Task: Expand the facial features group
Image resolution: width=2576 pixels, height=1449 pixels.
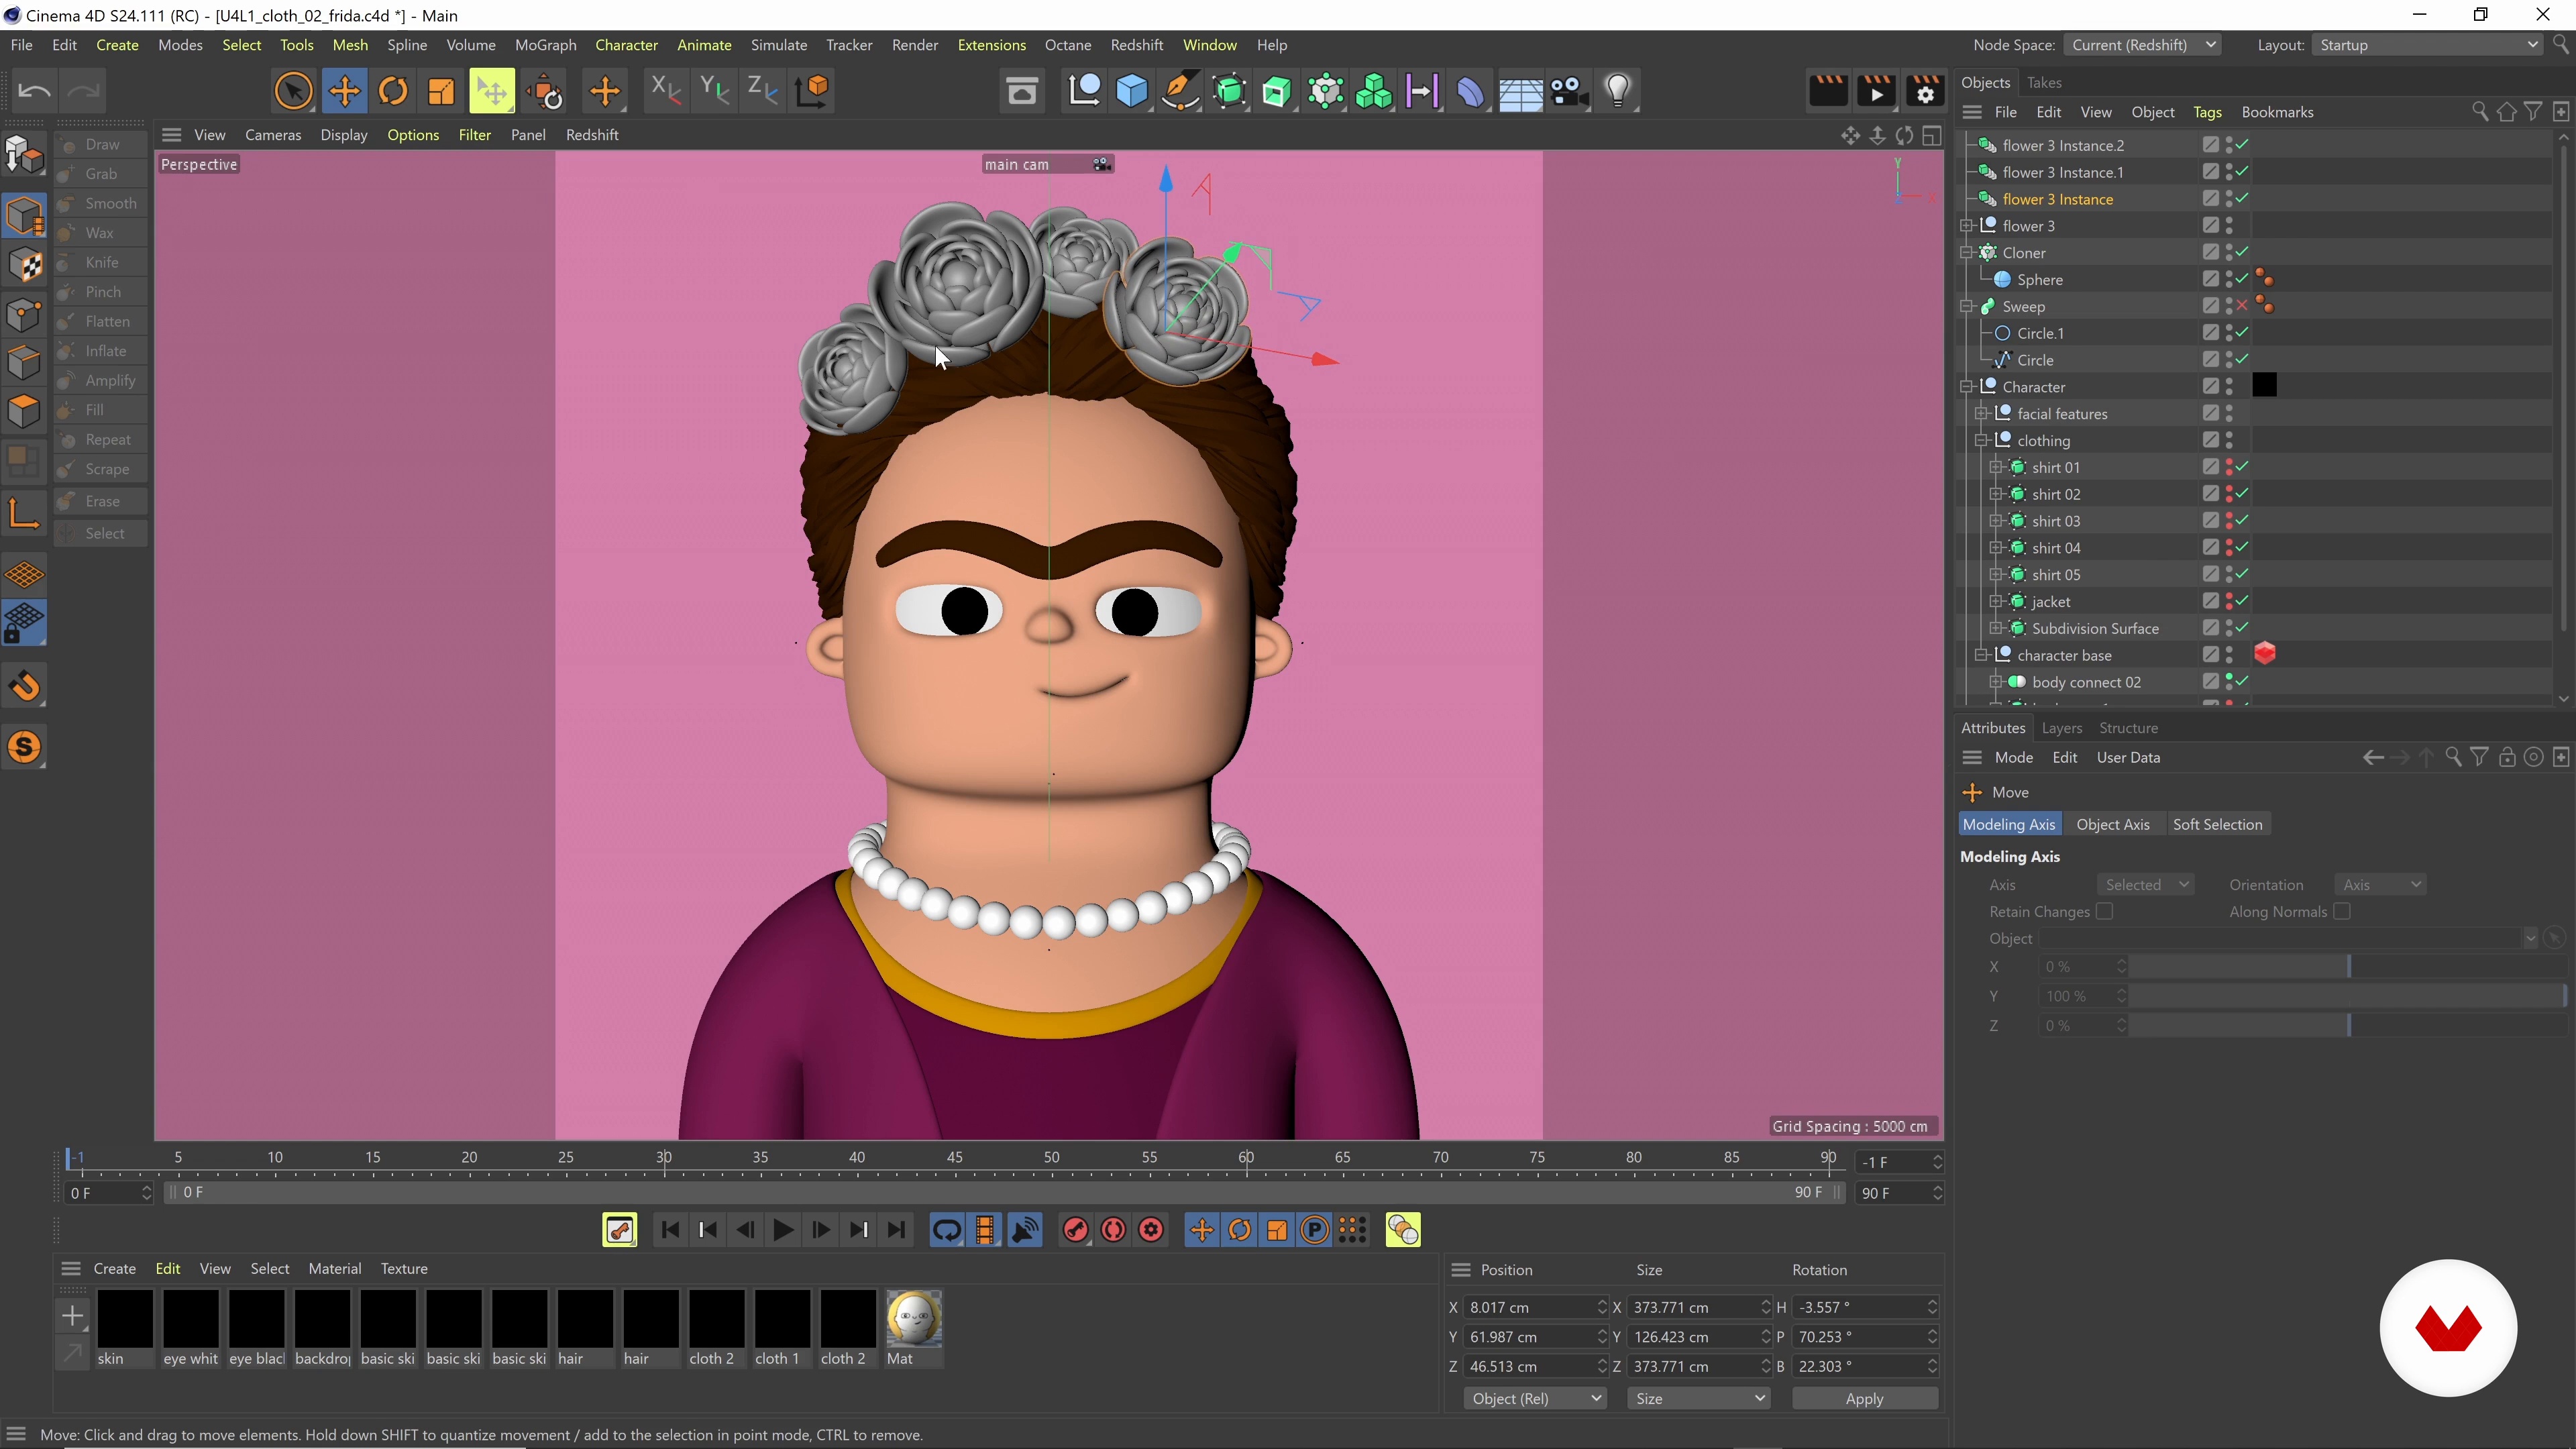Action: point(1981,414)
